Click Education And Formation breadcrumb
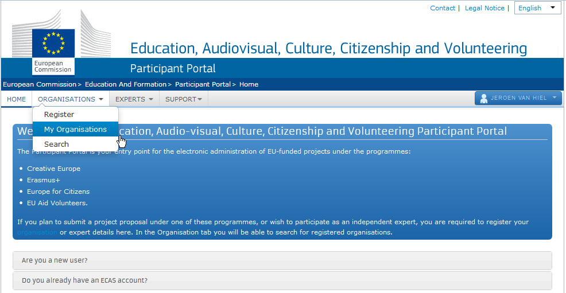The image size is (566, 293). click(126, 84)
